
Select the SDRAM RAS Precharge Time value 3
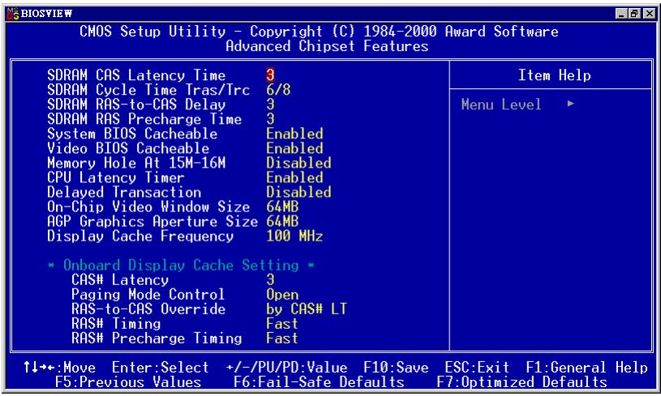tap(270, 119)
